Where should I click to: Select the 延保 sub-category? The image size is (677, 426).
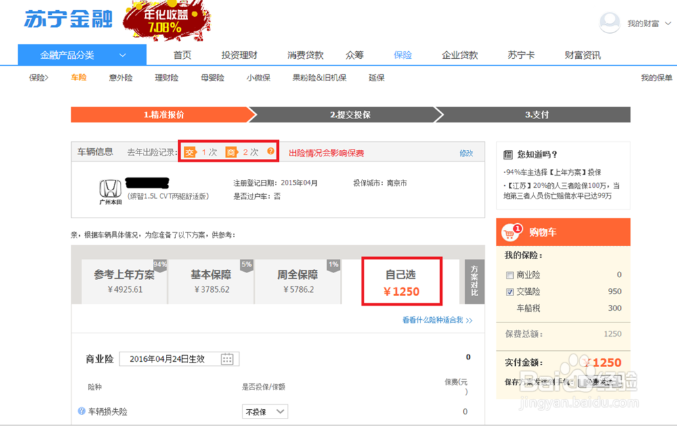(x=376, y=78)
